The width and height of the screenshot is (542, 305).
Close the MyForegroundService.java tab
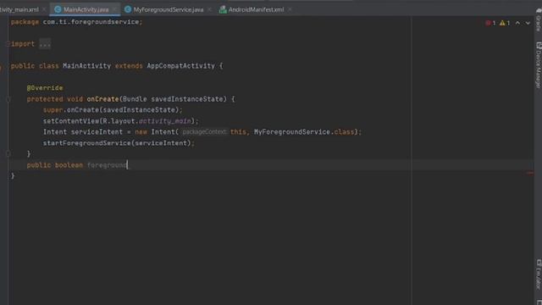(209, 9)
